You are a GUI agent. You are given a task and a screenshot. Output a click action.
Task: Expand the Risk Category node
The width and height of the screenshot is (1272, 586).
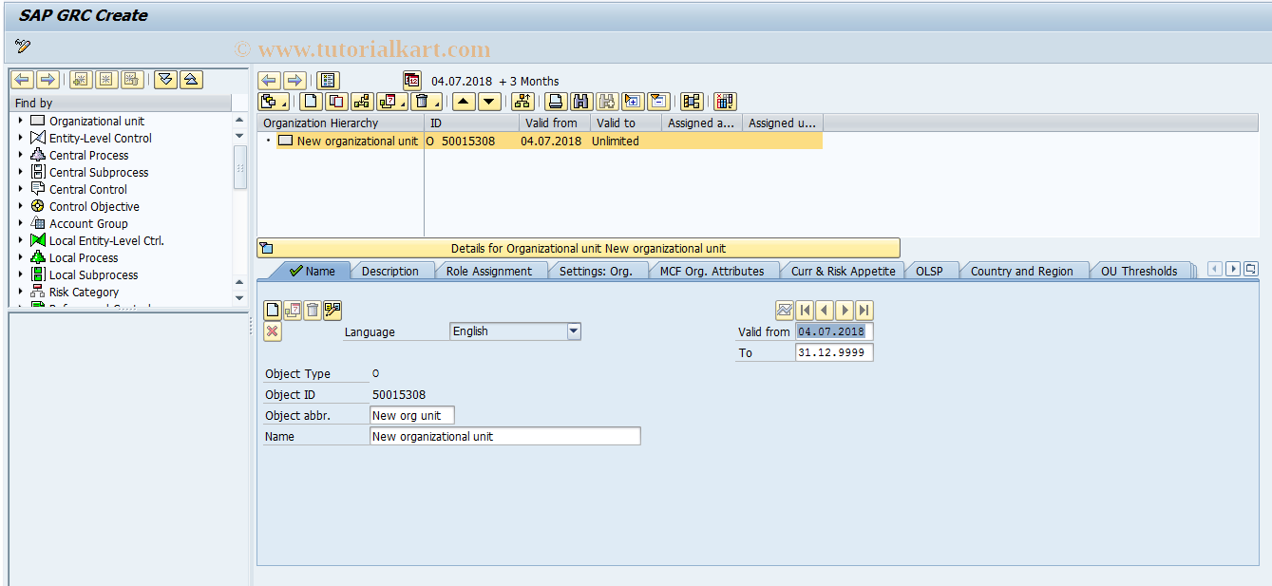(x=20, y=292)
